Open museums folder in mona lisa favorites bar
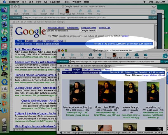Viewport: 168px width, 135px height. click(86, 66)
